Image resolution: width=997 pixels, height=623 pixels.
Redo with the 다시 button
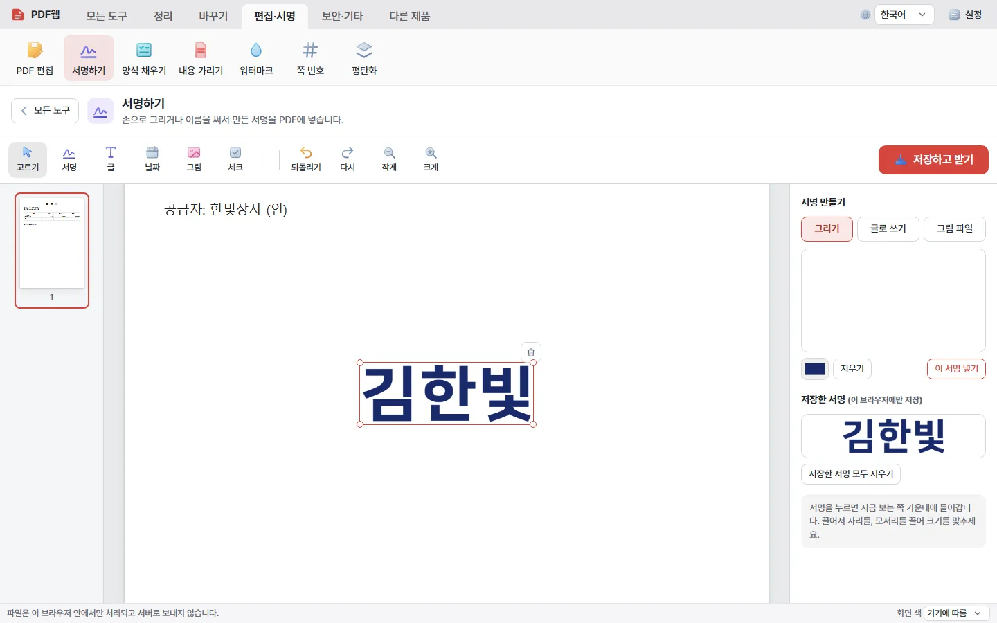point(348,159)
